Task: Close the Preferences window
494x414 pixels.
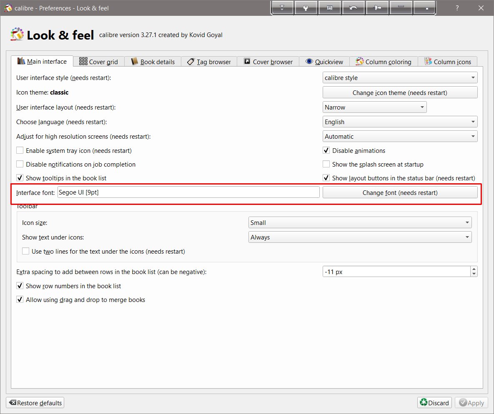Action: coord(481,8)
